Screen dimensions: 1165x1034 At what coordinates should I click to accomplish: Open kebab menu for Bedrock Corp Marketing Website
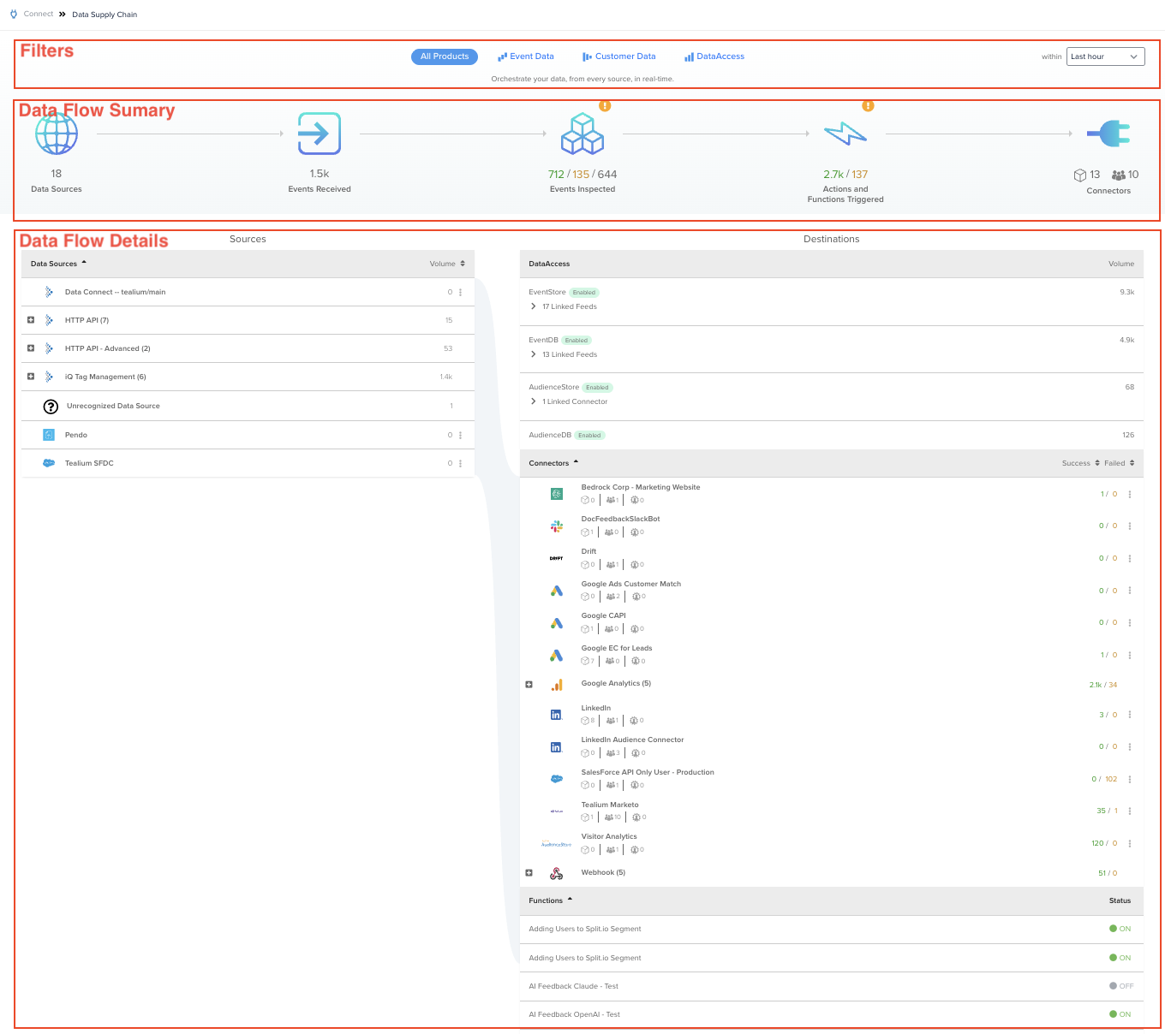tap(1130, 494)
